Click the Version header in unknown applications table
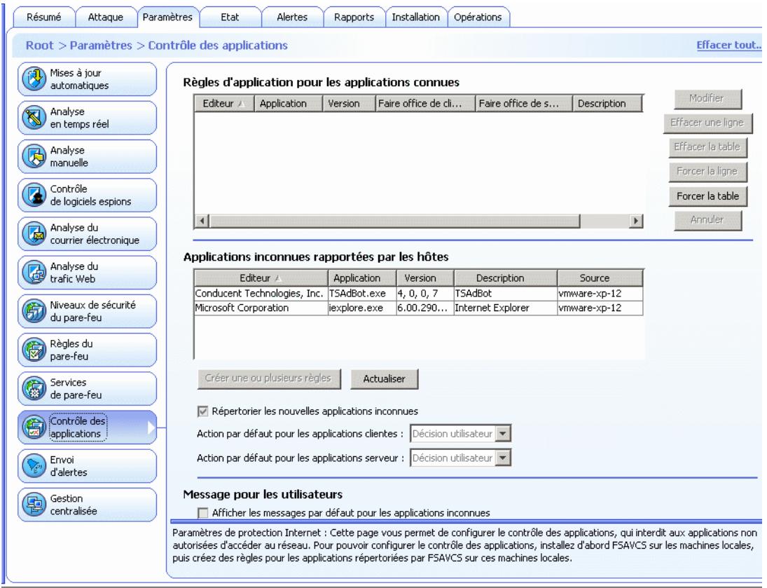This screenshot has height=588, width=767. tap(424, 278)
